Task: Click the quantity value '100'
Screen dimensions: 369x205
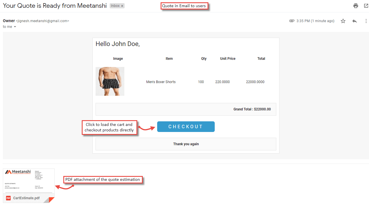Action: tap(201, 82)
